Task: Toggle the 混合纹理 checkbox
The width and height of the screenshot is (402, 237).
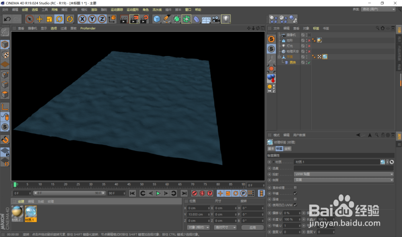Action: pyautogui.click(x=295, y=188)
